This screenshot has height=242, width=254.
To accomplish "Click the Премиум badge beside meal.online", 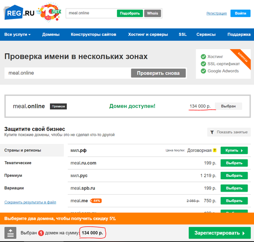I will tap(58, 106).
